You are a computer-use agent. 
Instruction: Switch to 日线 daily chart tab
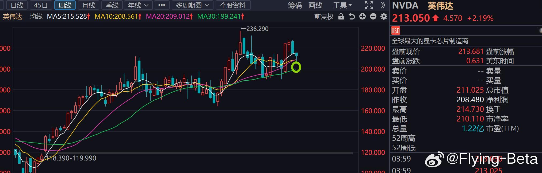click(17, 5)
